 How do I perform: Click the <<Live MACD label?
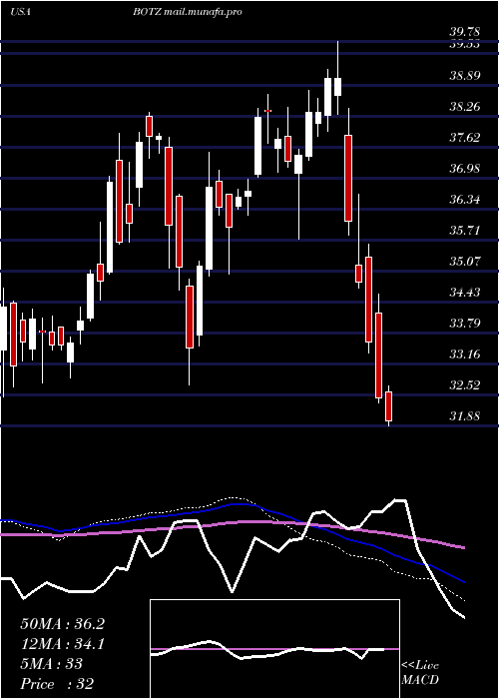420,673
